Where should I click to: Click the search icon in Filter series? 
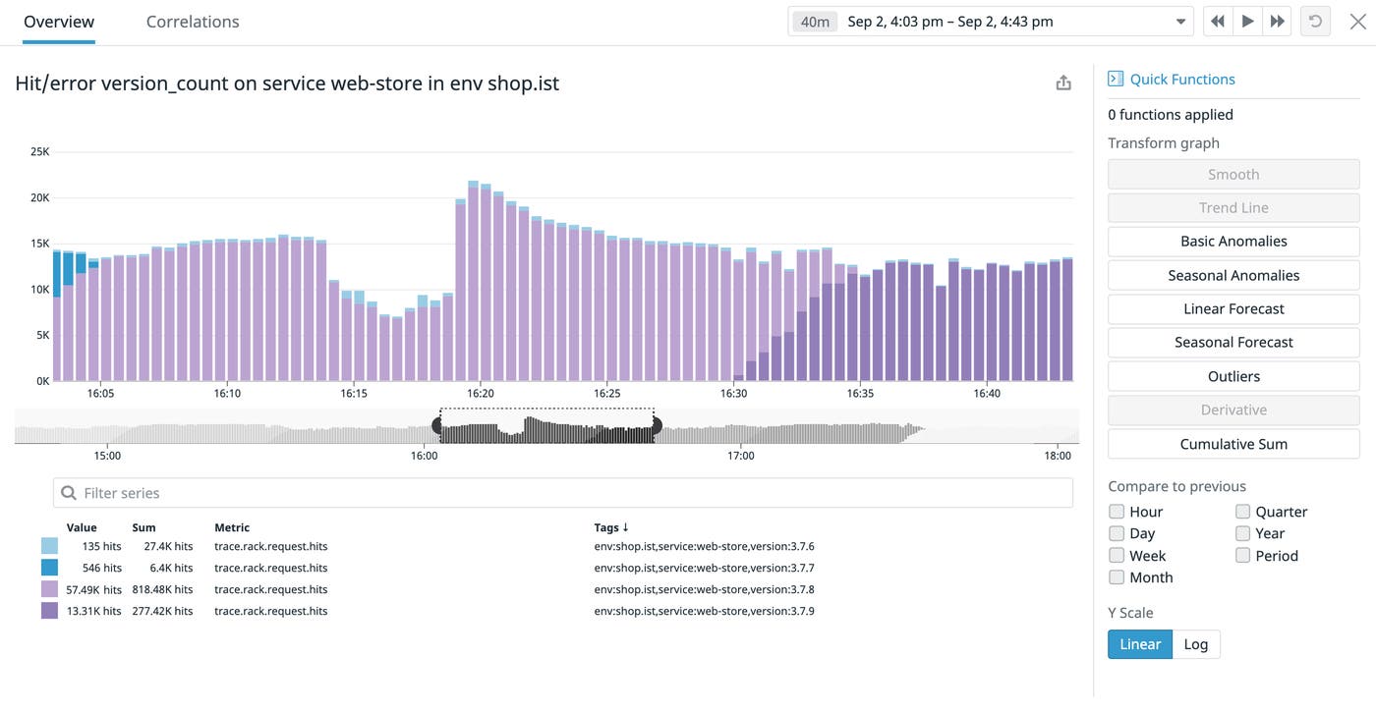coord(69,493)
